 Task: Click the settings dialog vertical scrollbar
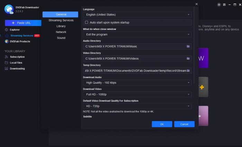pyautogui.click(x=194, y=45)
